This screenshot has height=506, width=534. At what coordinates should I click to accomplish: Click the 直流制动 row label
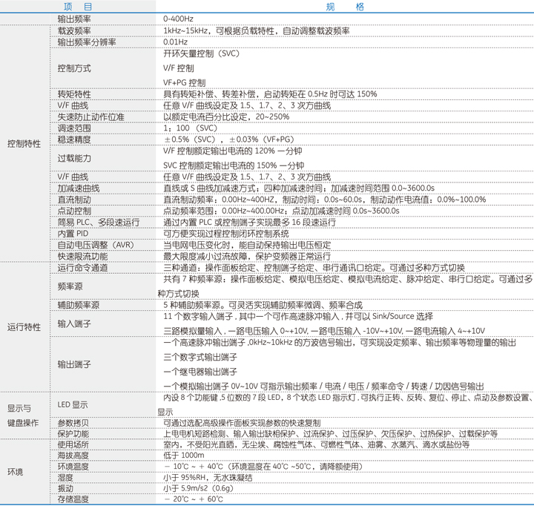[75, 200]
